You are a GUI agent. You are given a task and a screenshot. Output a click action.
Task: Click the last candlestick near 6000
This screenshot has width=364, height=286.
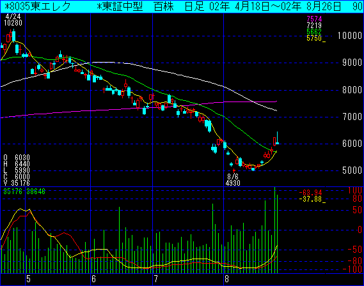(x=277, y=138)
